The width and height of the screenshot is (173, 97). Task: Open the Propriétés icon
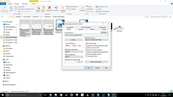click(x=82, y=8)
